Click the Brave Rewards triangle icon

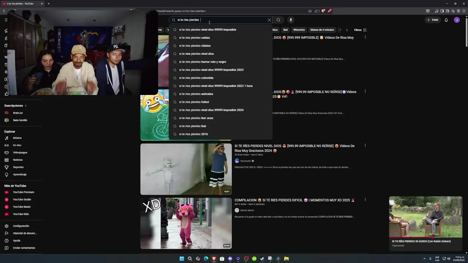(329, 11)
